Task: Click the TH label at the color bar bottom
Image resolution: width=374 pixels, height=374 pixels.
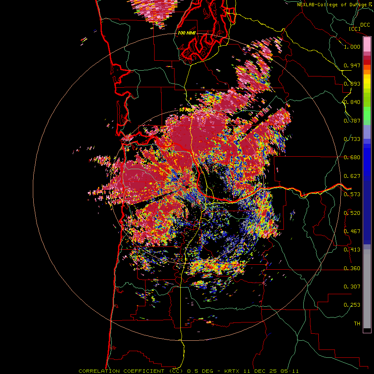Action: pos(357,324)
